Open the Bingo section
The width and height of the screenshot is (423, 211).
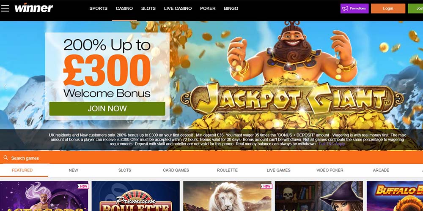[x=231, y=8]
